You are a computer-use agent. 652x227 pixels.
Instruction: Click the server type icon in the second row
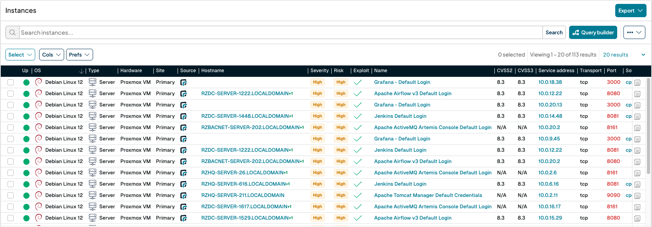pos(93,94)
